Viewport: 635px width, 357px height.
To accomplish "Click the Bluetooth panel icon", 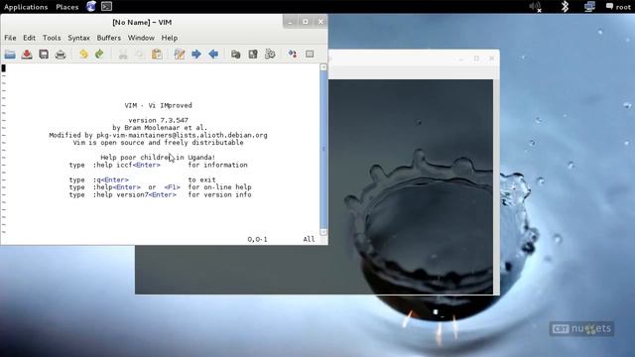I will (x=565, y=7).
